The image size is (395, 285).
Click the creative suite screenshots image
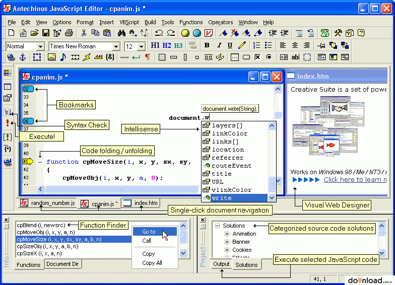(x=328, y=127)
